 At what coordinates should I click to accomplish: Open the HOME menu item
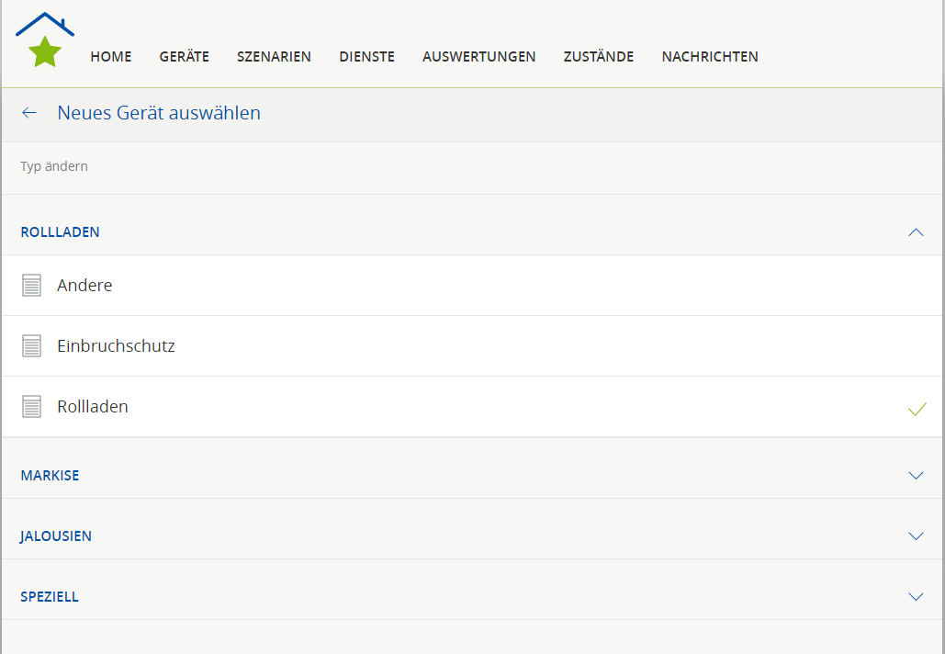[x=111, y=57]
